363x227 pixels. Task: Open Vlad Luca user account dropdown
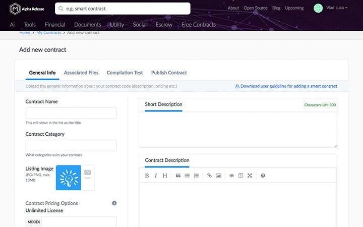pos(331,8)
